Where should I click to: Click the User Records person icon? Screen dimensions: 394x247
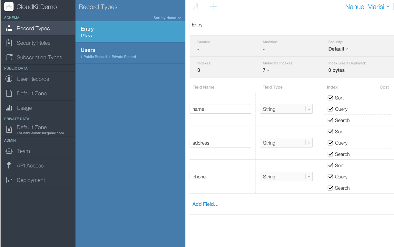[9, 79]
